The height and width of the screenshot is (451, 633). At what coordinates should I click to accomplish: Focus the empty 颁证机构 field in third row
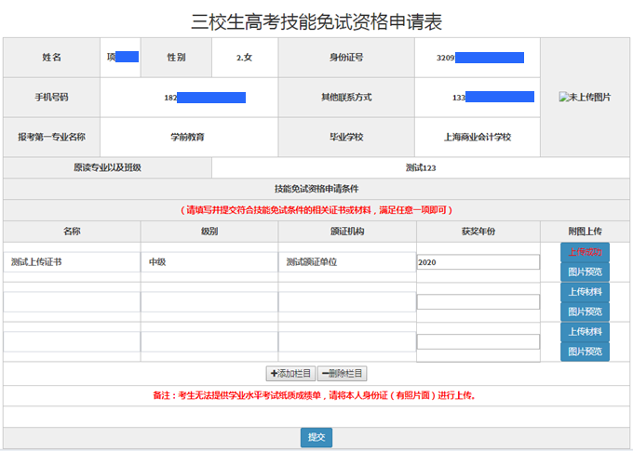tap(346, 342)
